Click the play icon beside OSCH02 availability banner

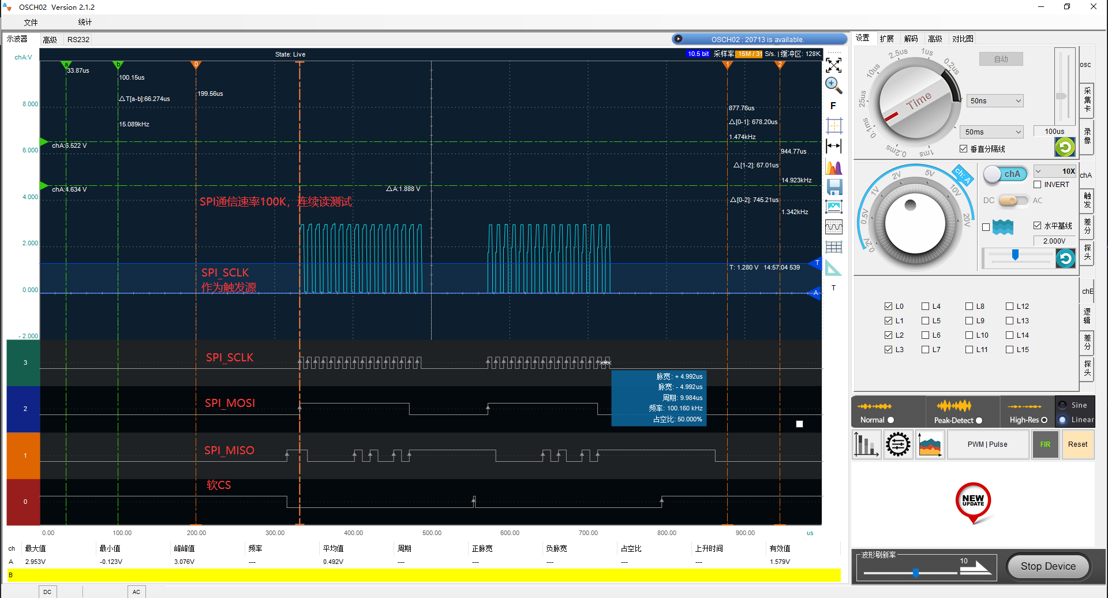(679, 39)
